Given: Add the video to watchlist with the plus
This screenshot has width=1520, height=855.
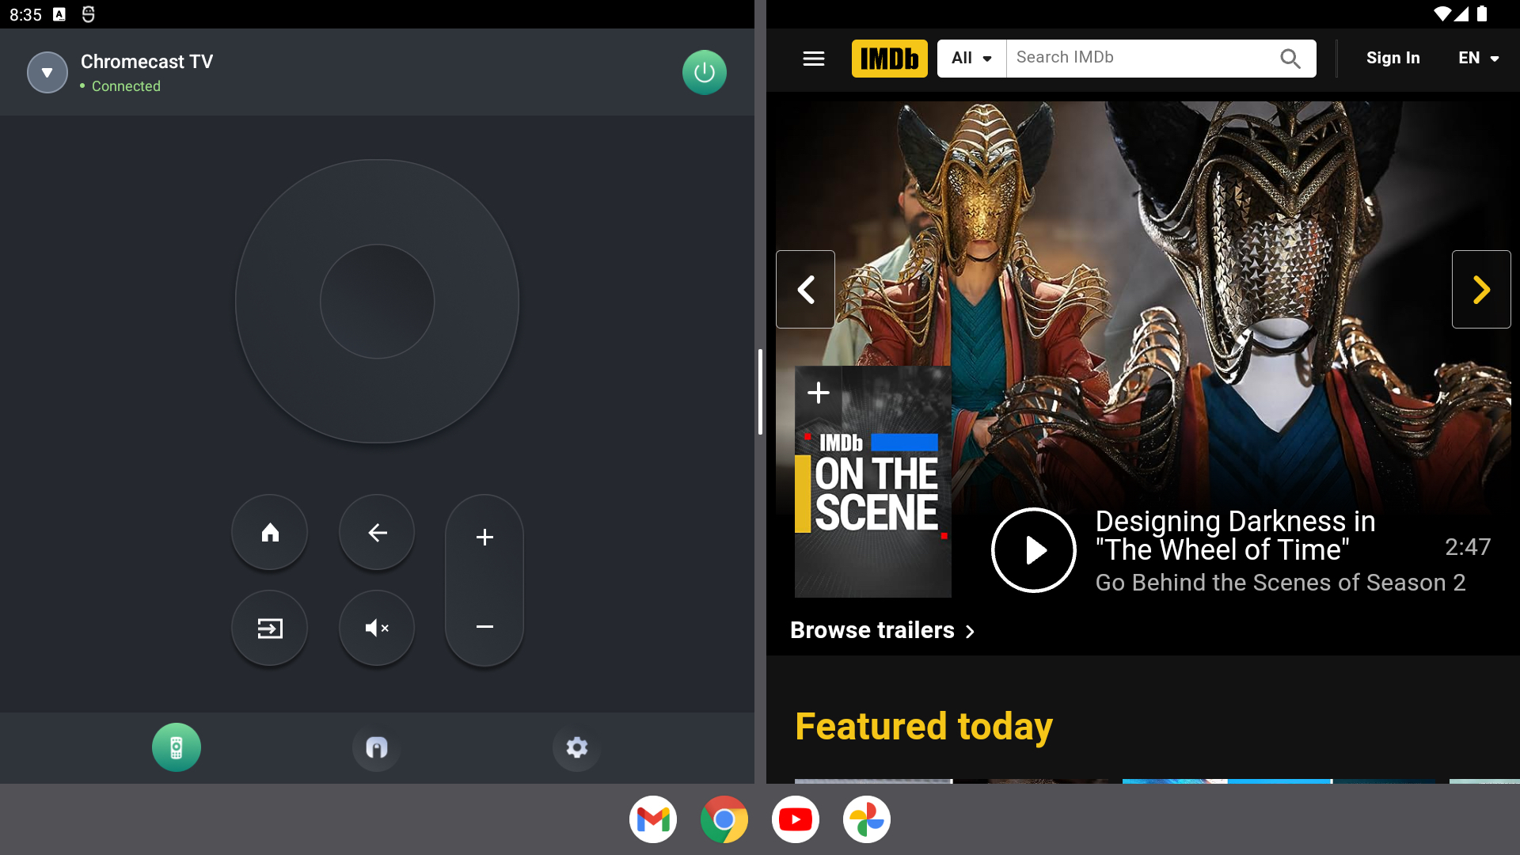Looking at the screenshot, I should pos(818,393).
